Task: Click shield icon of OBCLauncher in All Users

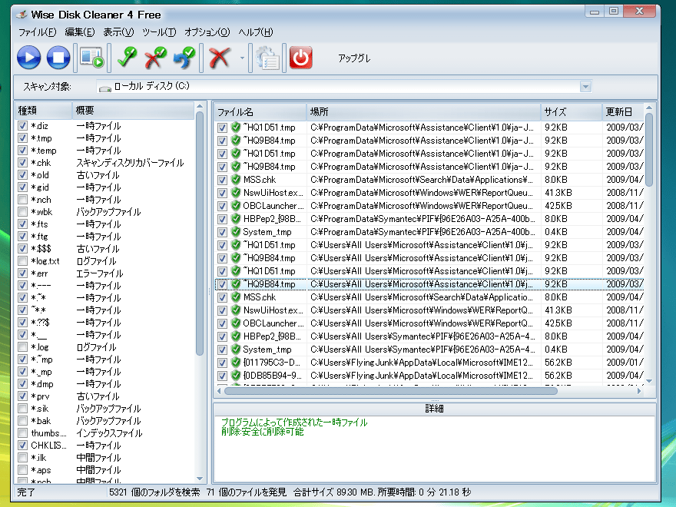Action: (235, 323)
